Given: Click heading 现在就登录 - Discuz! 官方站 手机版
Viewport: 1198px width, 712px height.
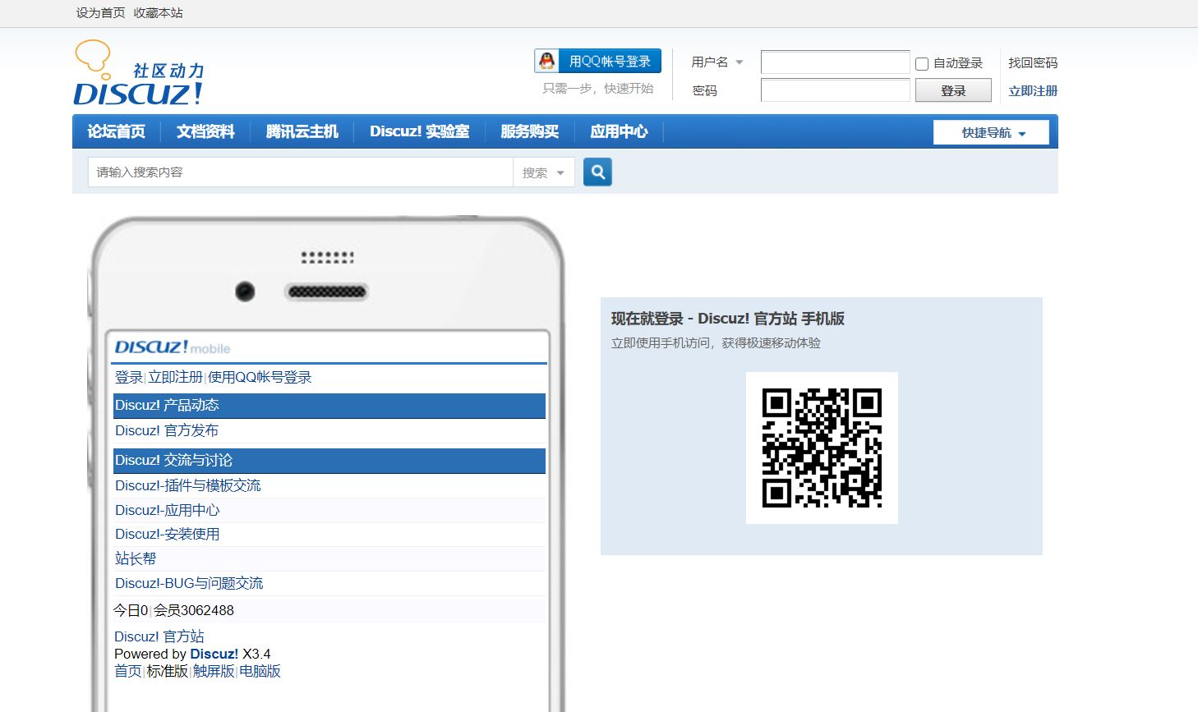Looking at the screenshot, I should click(728, 319).
